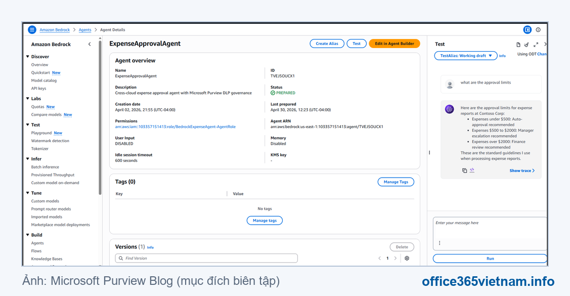
Task: Go to previous Versions page arrow
Action: point(379,258)
